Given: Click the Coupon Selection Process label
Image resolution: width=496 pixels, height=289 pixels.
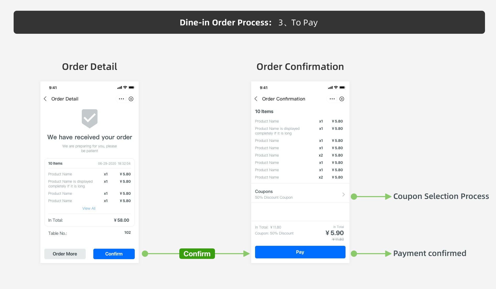Looking at the screenshot, I should tap(441, 196).
